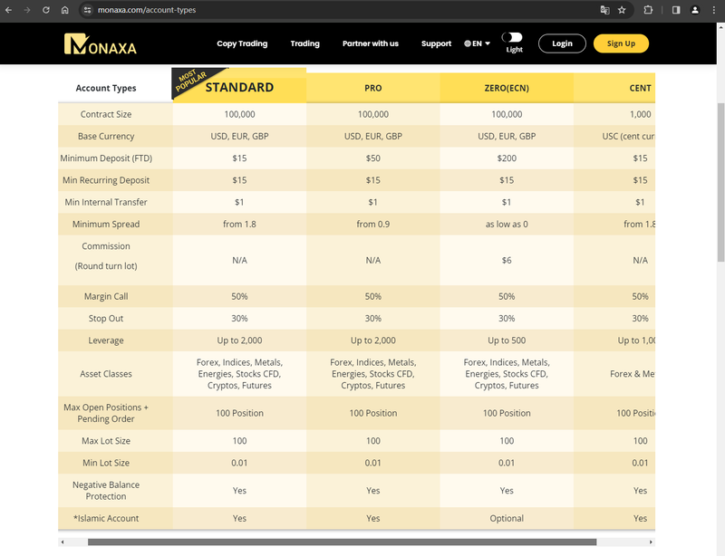This screenshot has width=725, height=556.
Task: Click the PRO minimum deposit $50 cell
Action: [373, 158]
